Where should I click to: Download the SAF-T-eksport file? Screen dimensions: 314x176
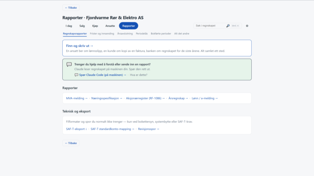coord(77,129)
